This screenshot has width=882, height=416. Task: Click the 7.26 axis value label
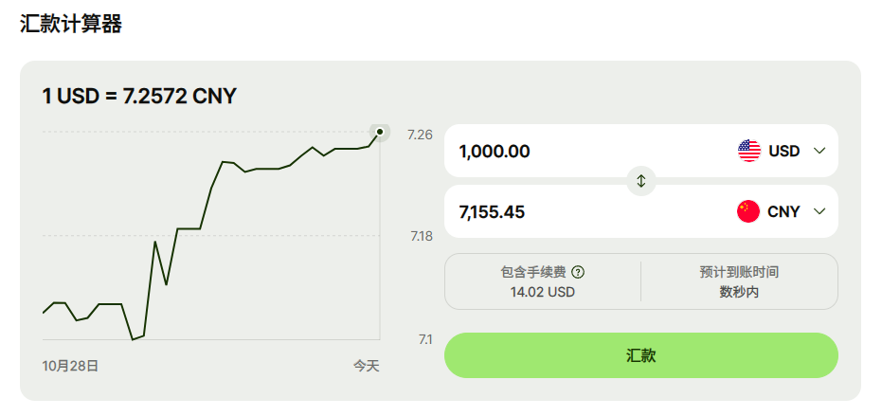point(421,135)
